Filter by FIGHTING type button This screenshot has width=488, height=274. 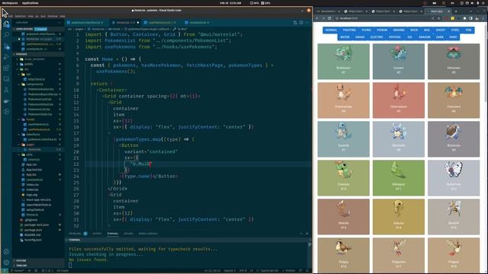click(349, 30)
